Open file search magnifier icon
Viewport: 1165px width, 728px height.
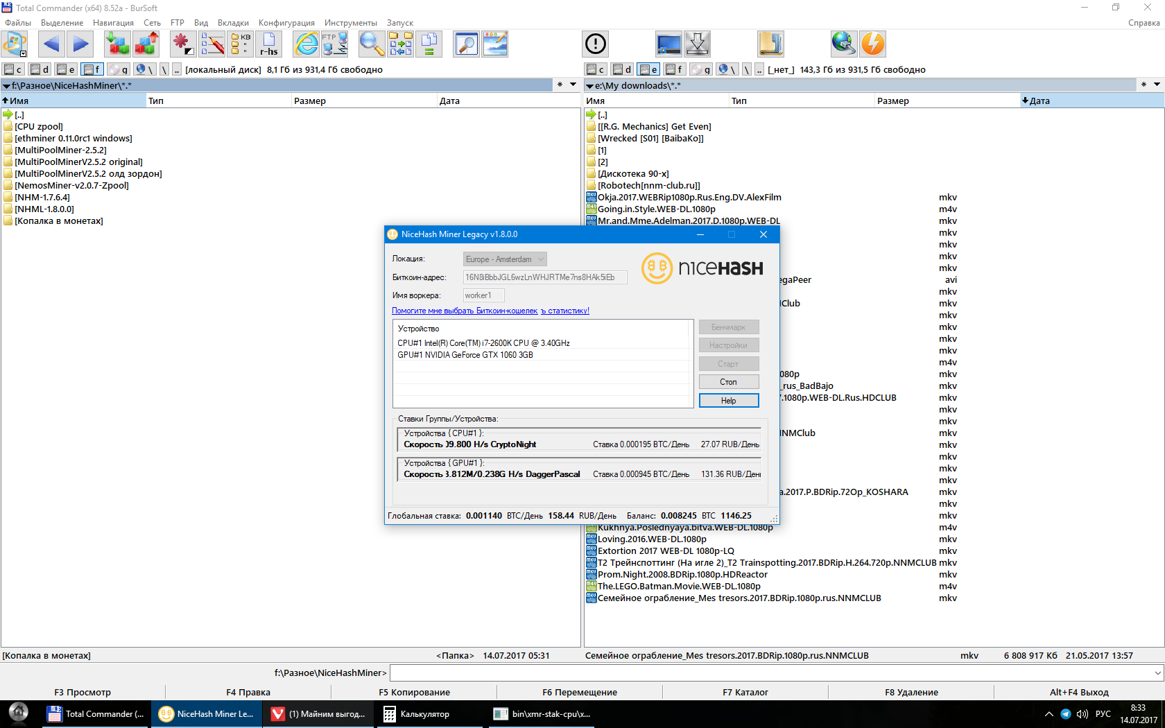(x=372, y=44)
